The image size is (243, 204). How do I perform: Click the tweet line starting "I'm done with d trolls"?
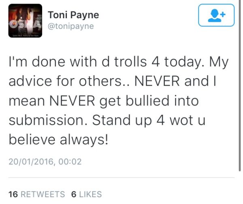[x=119, y=62]
